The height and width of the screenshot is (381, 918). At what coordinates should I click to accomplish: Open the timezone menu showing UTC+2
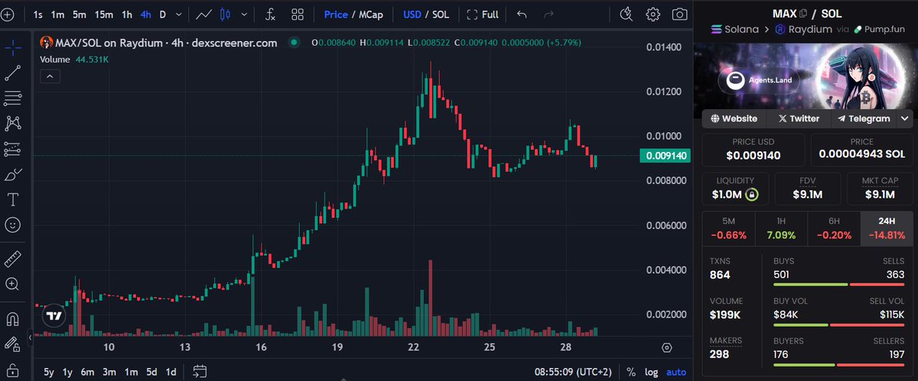coord(575,372)
